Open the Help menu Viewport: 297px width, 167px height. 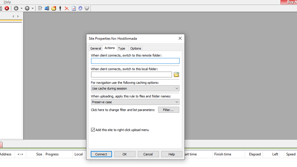pyautogui.click(x=7, y=2)
